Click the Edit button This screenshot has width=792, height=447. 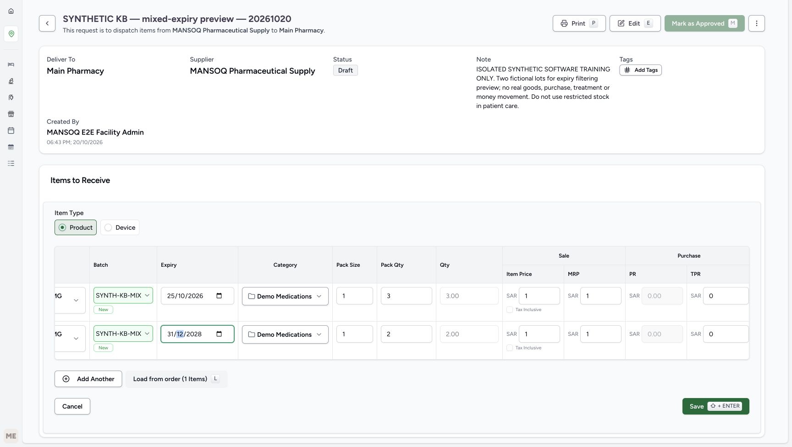tap(635, 23)
